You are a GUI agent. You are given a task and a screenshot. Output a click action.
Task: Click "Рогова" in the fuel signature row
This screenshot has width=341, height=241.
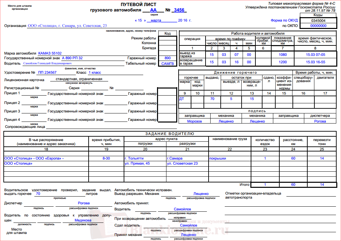pos(320,121)
